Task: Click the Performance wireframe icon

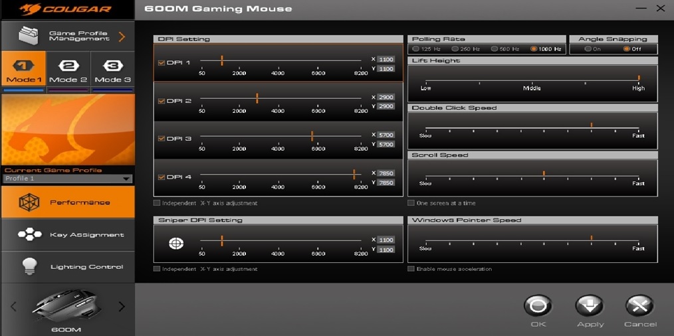Action: point(29,203)
